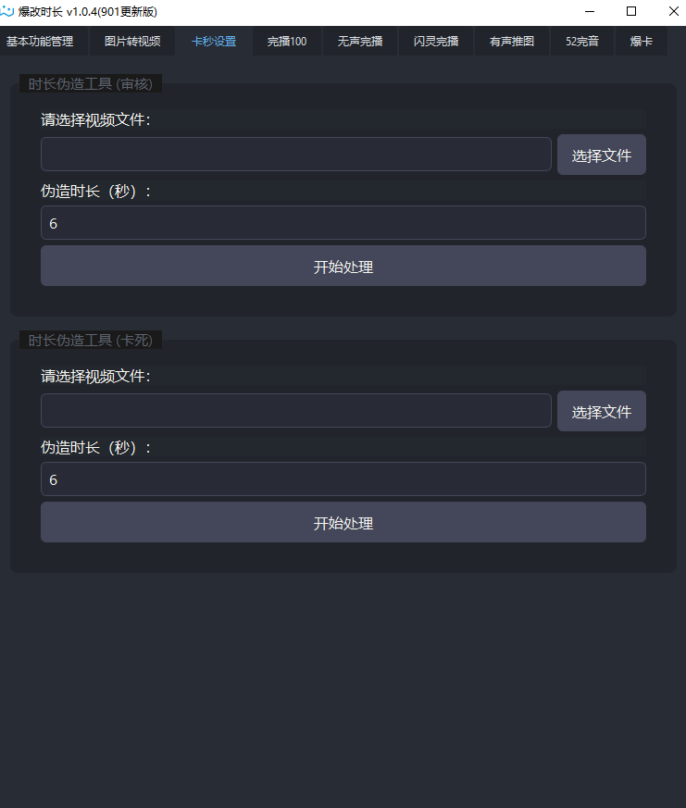Image resolution: width=686 pixels, height=808 pixels.
Task: Go to the 闪灵完播 tab
Action: tap(436, 42)
